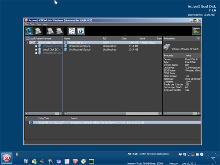
Task: Click the first system tray icon
Action: point(180,154)
